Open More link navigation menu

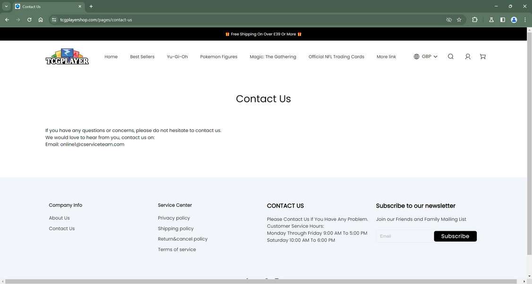(x=386, y=57)
